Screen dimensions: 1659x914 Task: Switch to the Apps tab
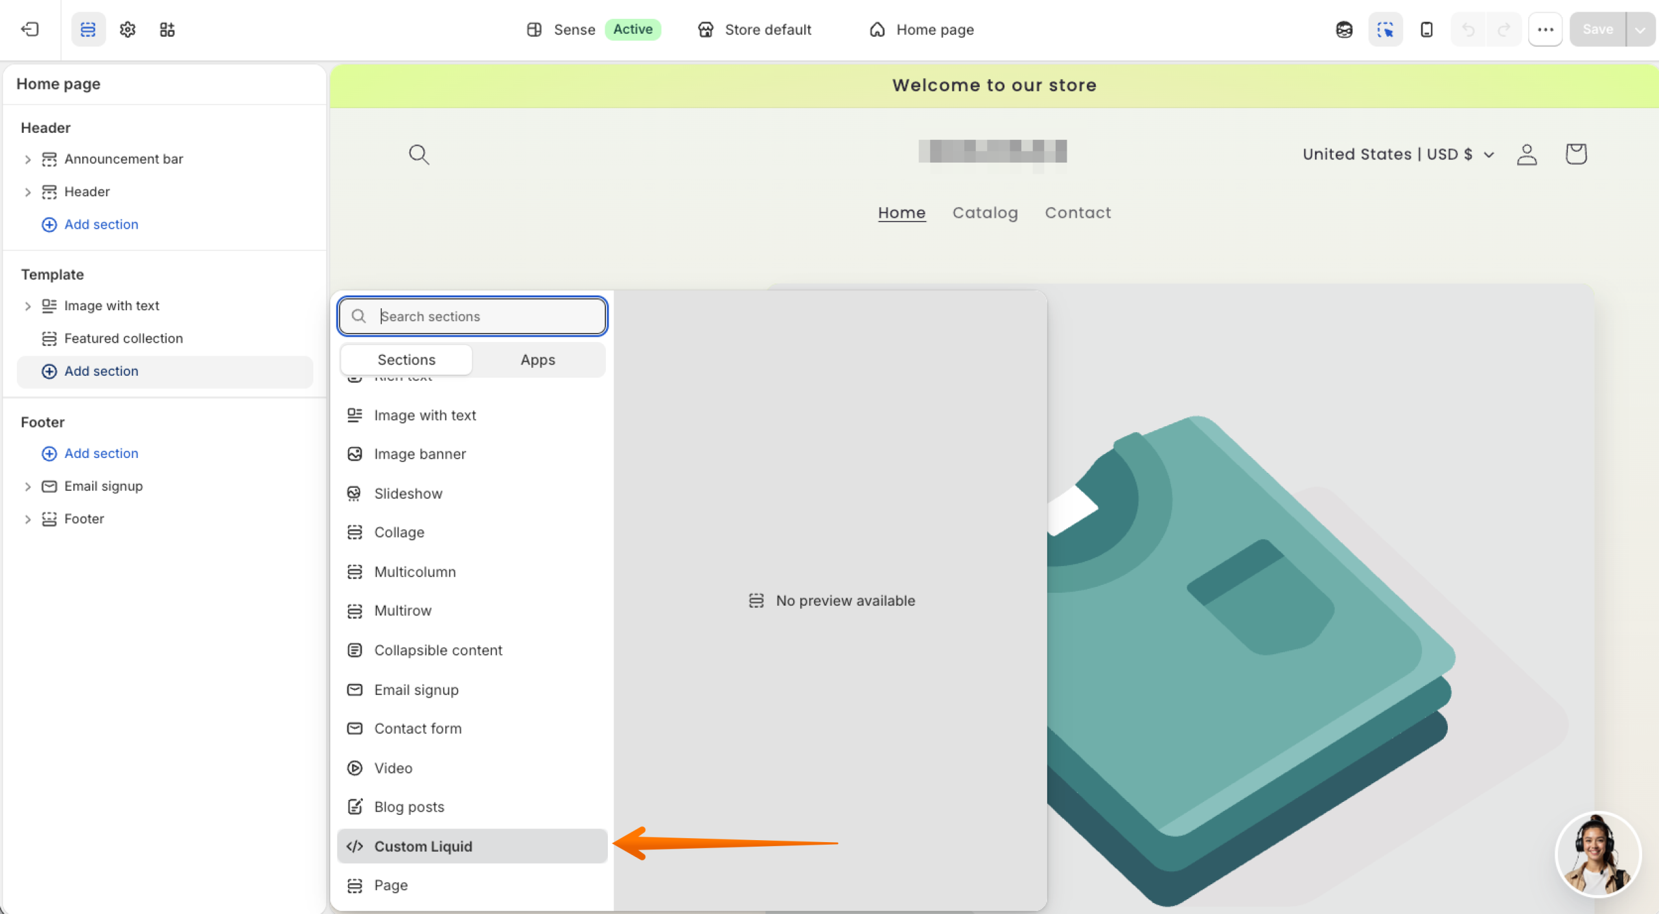click(538, 360)
